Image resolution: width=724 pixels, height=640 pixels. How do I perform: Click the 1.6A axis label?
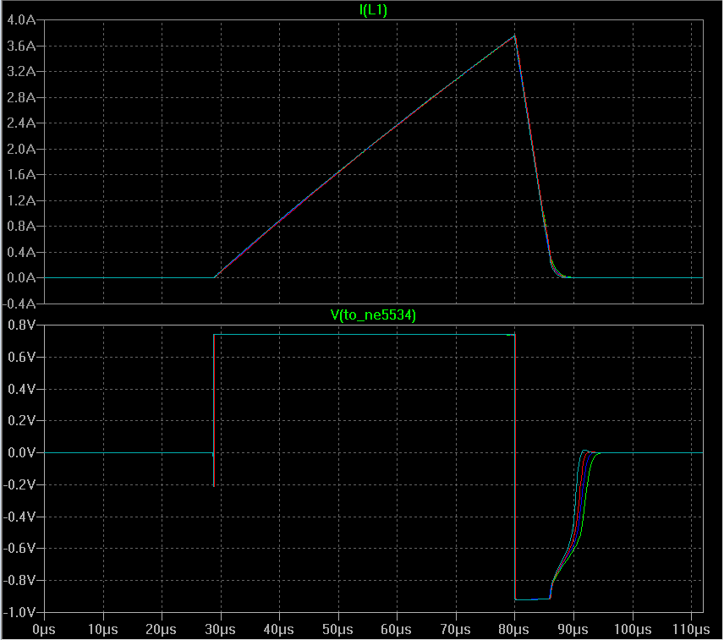click(x=21, y=174)
